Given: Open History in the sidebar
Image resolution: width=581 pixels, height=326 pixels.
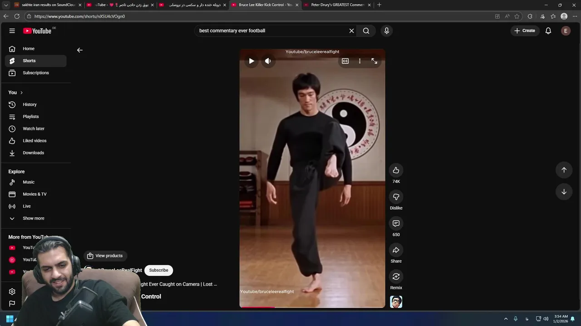Looking at the screenshot, I should (x=36, y=105).
